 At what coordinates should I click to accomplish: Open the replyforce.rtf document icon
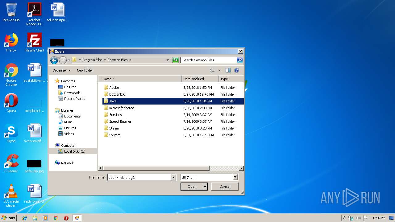click(34, 194)
